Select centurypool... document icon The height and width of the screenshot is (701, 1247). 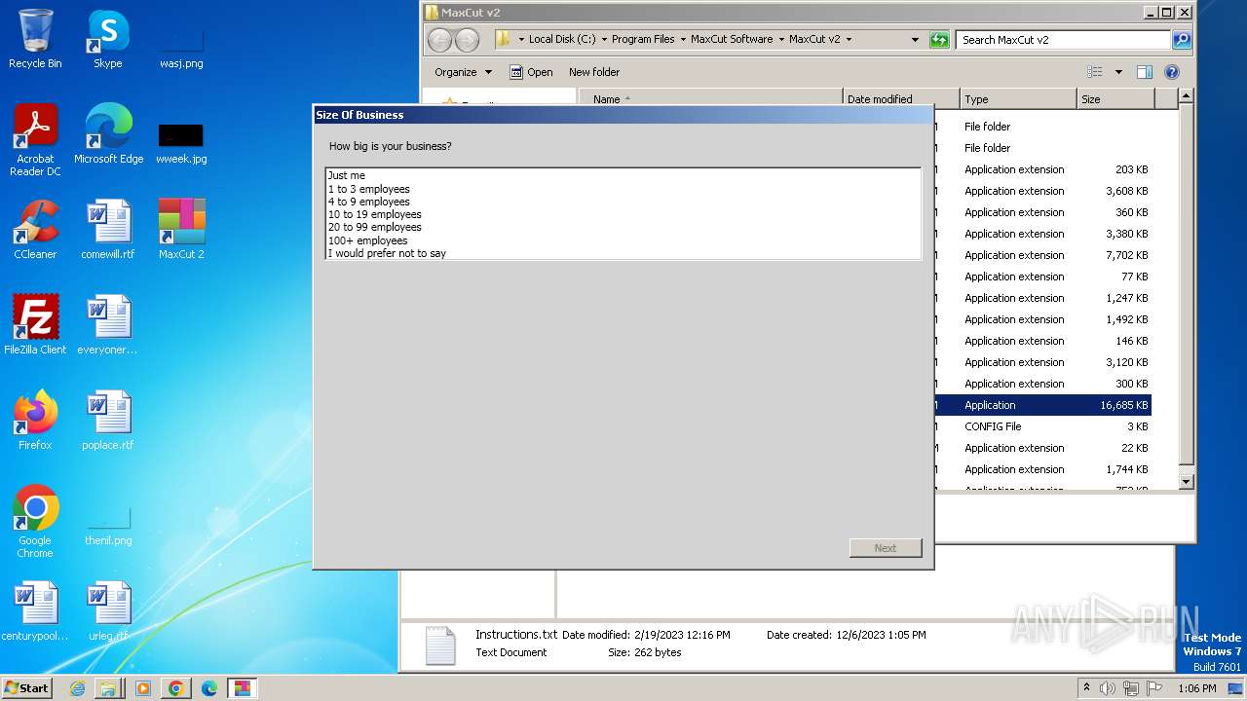[x=35, y=611]
